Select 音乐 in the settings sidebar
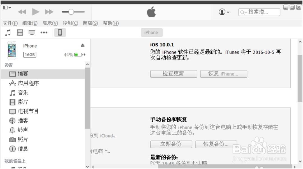The width and height of the screenshot is (303, 169). click(43, 93)
